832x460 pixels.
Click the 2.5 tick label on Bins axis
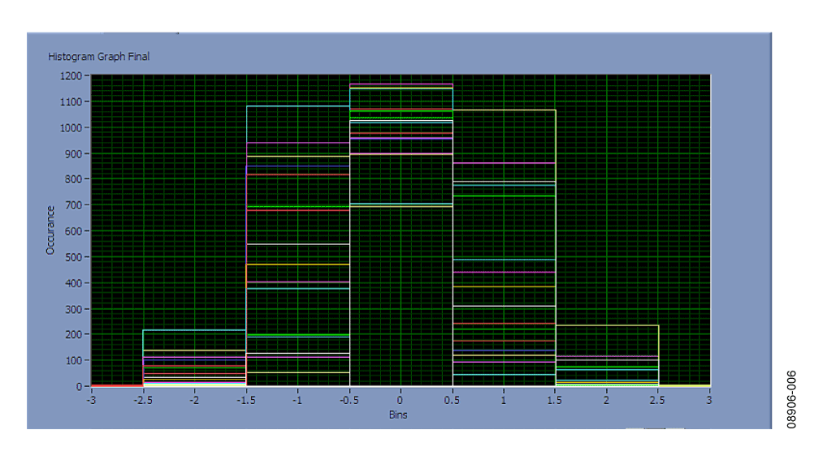[x=658, y=400]
